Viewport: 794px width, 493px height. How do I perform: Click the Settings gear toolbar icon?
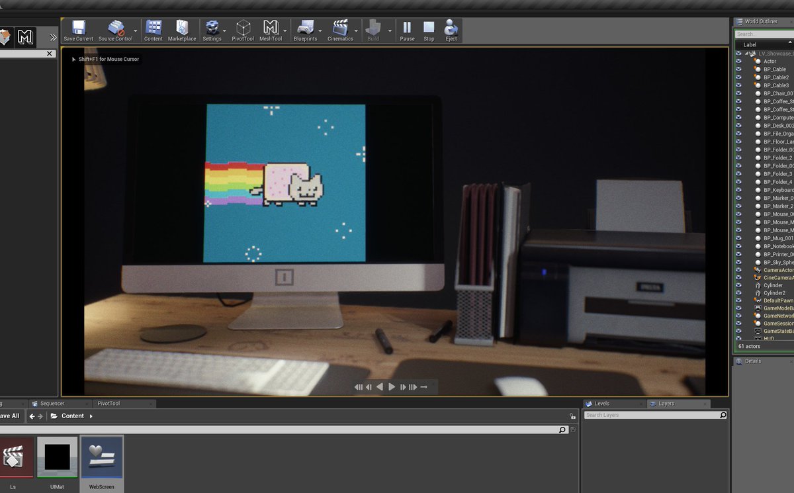point(212,30)
